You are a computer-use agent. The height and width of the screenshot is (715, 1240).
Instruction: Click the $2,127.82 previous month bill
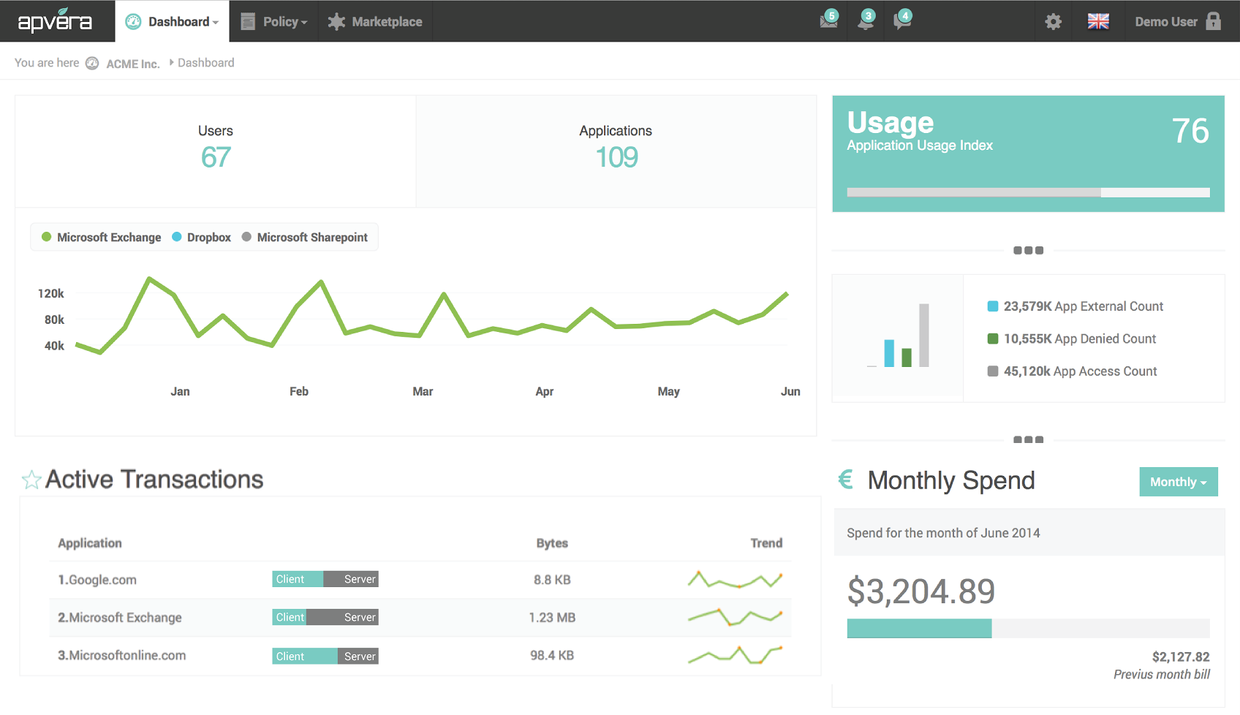(x=1181, y=657)
